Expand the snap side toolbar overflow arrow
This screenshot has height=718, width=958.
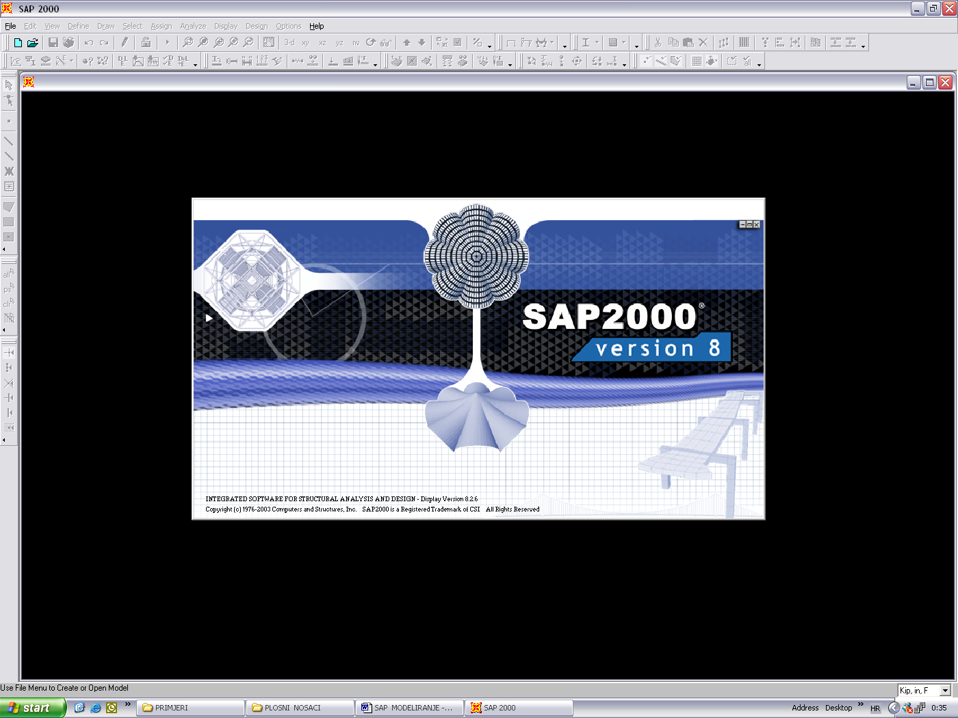click(x=4, y=440)
